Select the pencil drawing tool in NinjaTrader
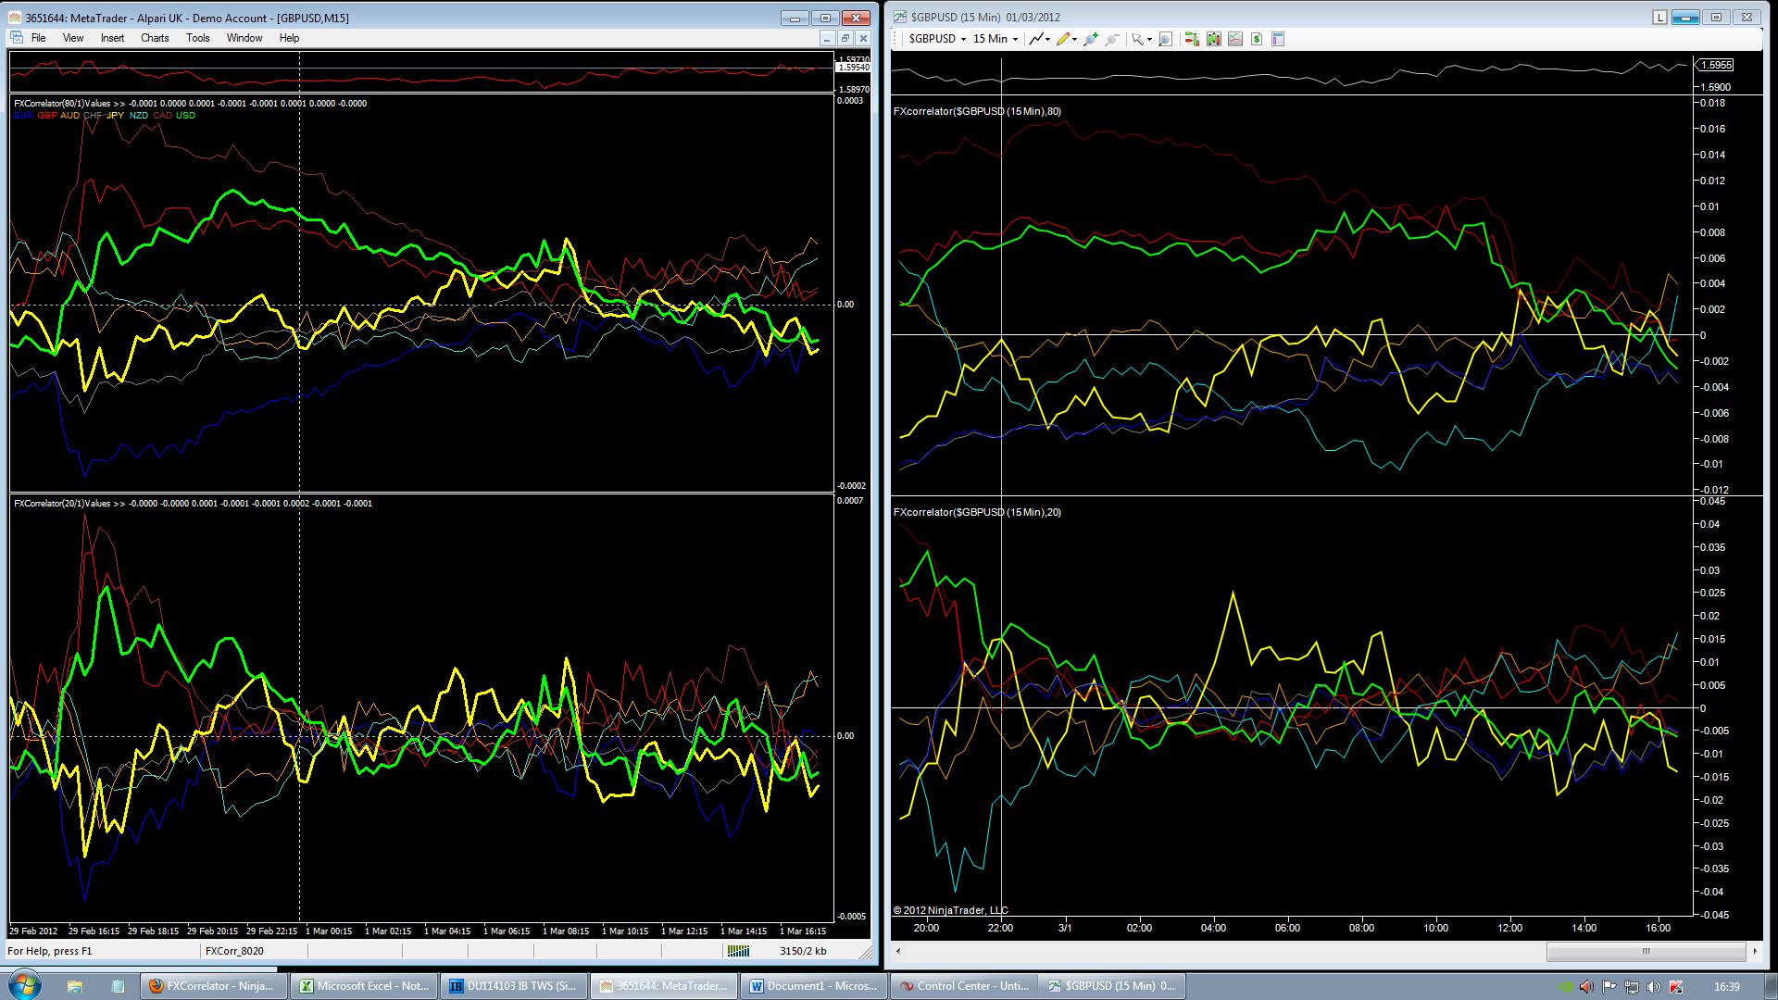The image size is (1778, 1000). (1063, 39)
